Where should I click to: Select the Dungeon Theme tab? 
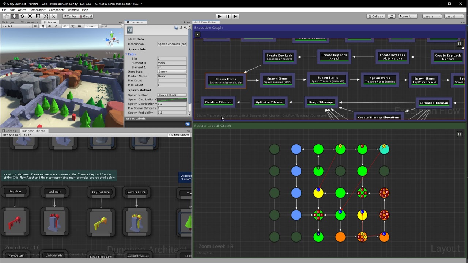pyautogui.click(x=33, y=131)
